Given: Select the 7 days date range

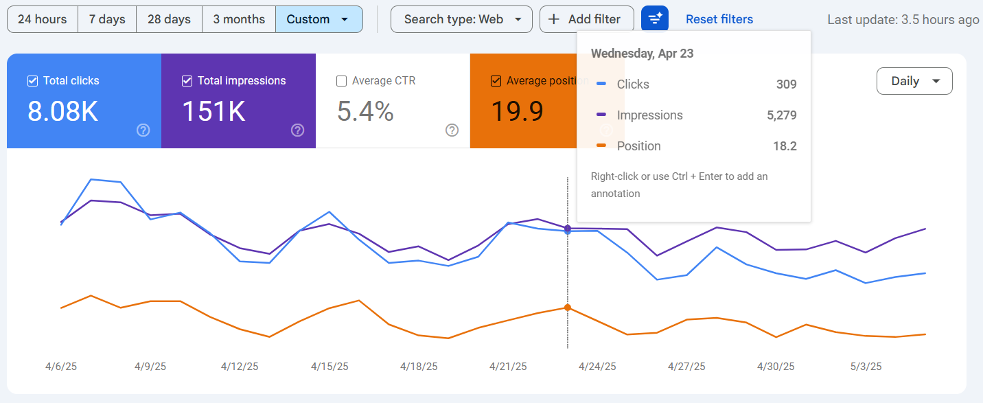Looking at the screenshot, I should [107, 19].
